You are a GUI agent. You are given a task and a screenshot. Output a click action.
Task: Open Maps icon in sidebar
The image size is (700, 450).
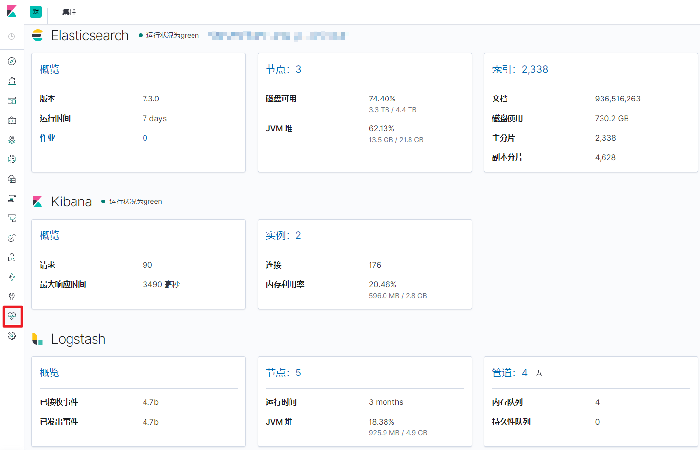12,140
